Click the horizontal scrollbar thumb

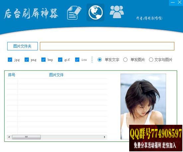26,137
